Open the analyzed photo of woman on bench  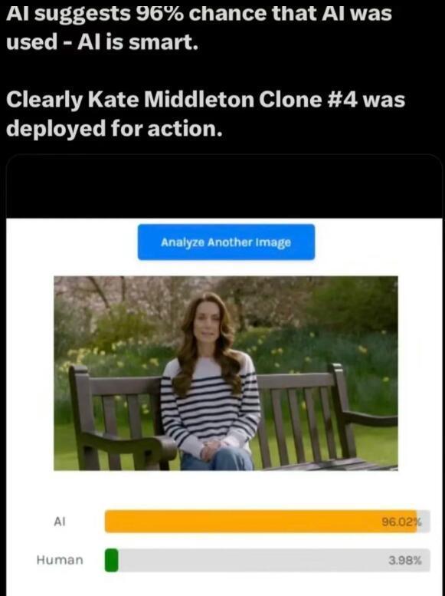click(x=226, y=374)
